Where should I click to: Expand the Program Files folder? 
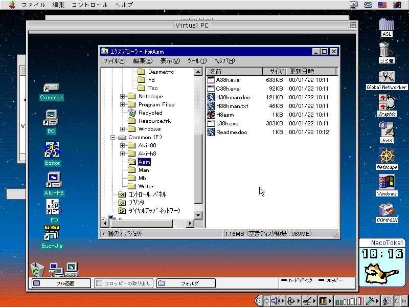tap(122, 104)
